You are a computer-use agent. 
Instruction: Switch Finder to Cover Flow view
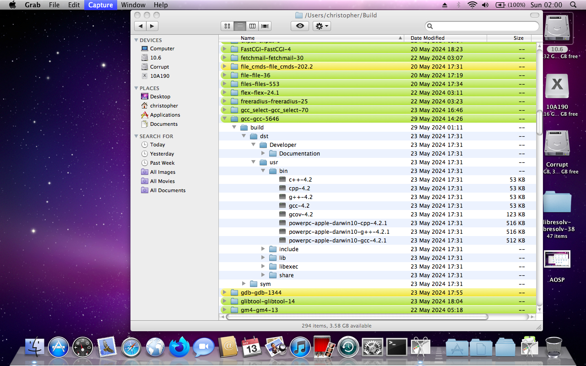(265, 26)
